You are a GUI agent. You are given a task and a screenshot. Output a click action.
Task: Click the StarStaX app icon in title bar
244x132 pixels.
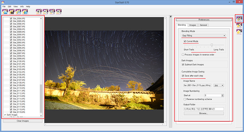click(3, 2)
